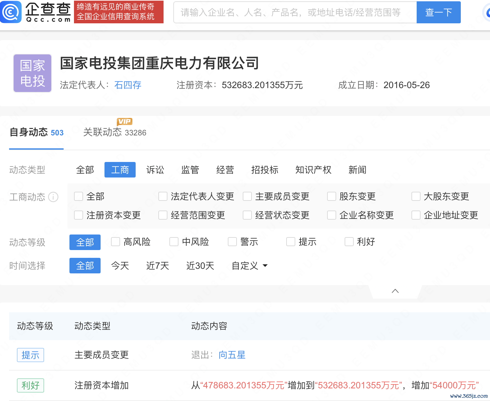Click the 利好 tag in second row
Viewport: 490px width, 401px height.
[x=31, y=385]
